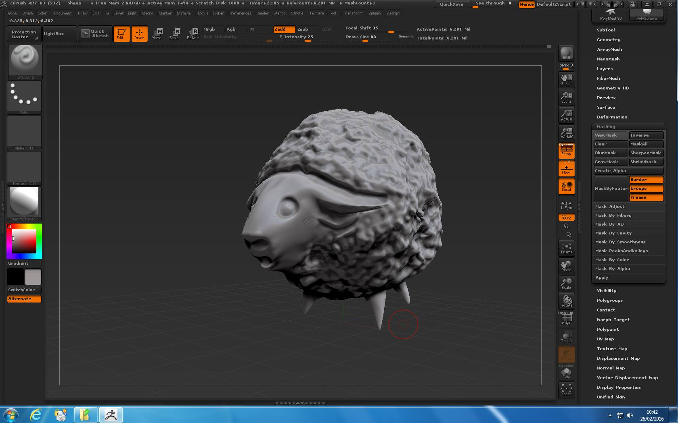The image size is (678, 423).
Task: Open the Transform menu
Action: tap(353, 13)
